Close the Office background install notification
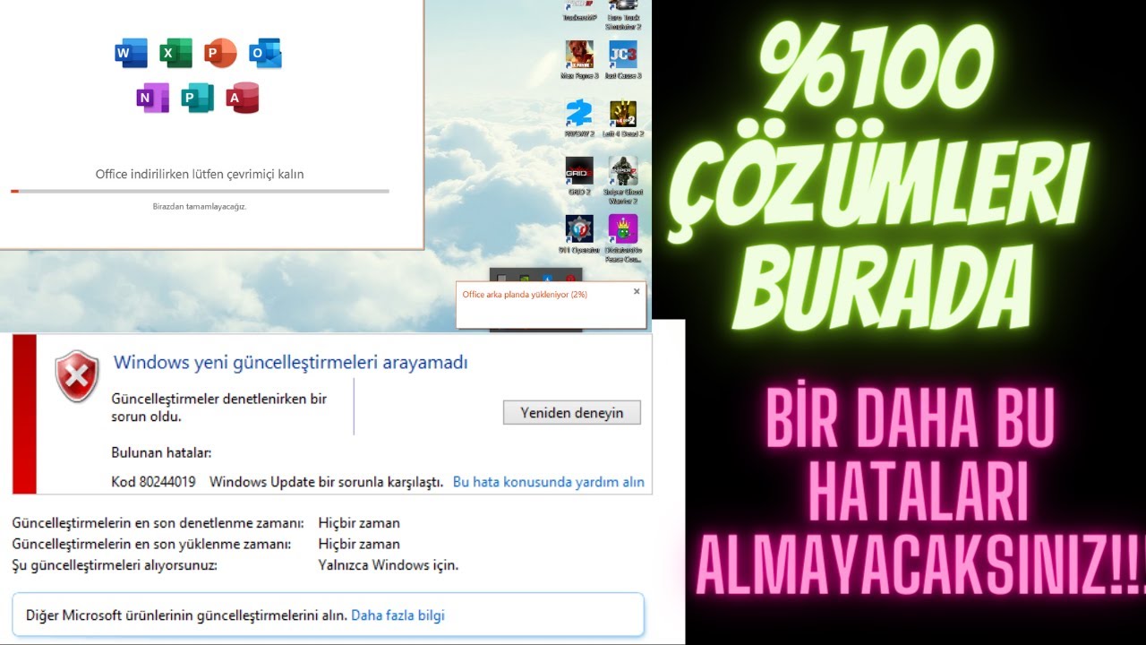The height and width of the screenshot is (645, 1146). (x=637, y=291)
